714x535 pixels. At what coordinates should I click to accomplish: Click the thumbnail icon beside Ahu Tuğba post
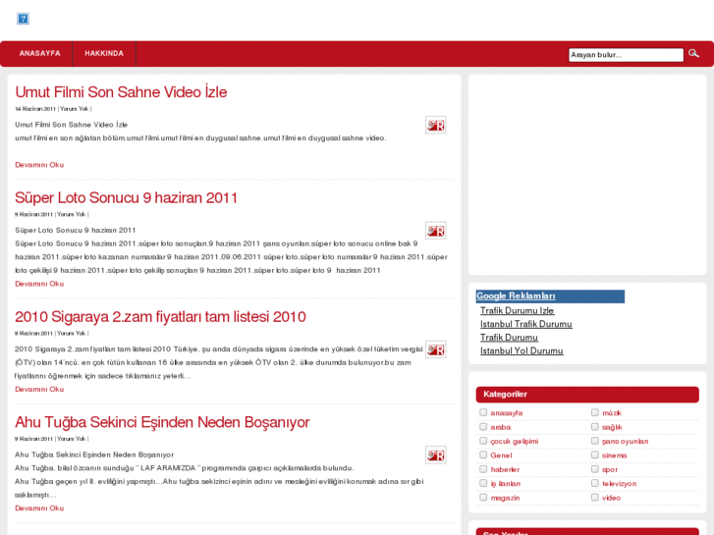tap(436, 455)
